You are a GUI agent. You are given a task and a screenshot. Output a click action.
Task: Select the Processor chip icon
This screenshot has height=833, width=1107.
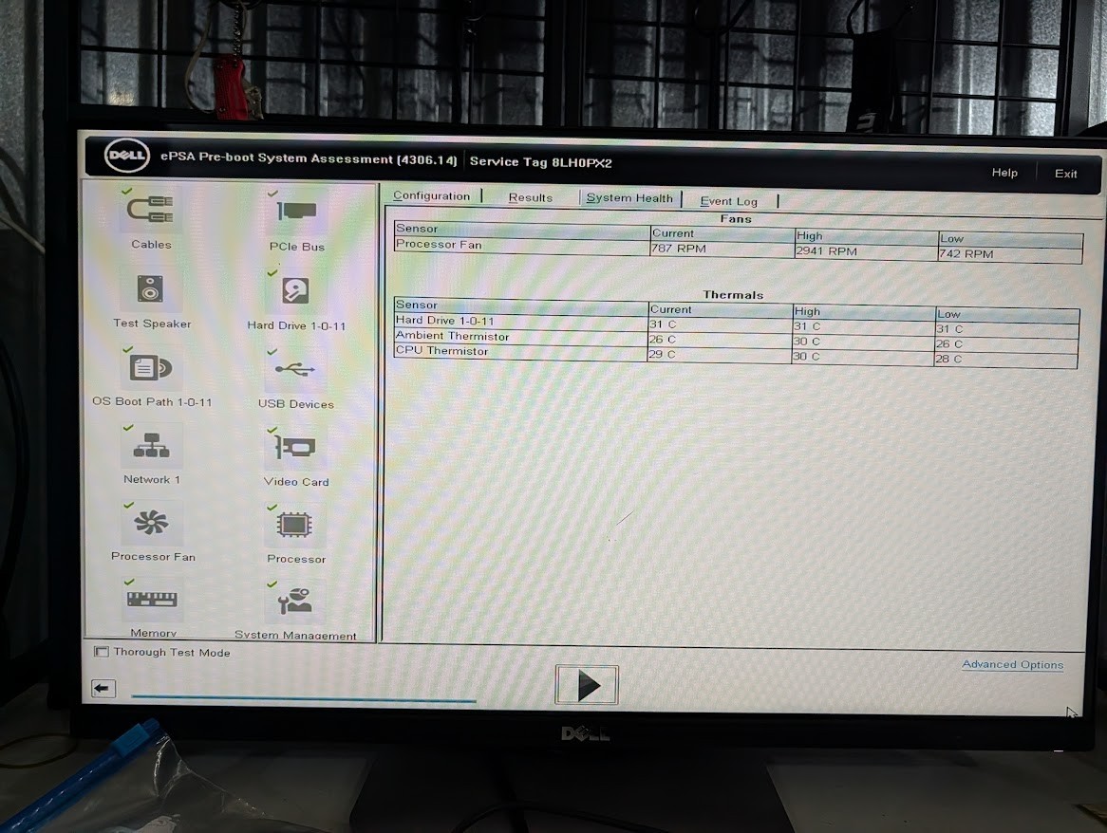point(295,526)
